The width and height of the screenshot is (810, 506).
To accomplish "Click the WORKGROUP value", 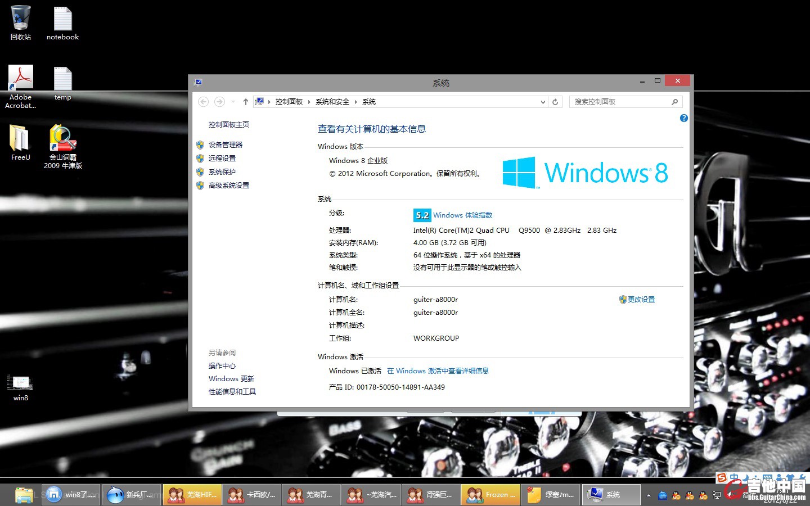I will [x=436, y=338].
